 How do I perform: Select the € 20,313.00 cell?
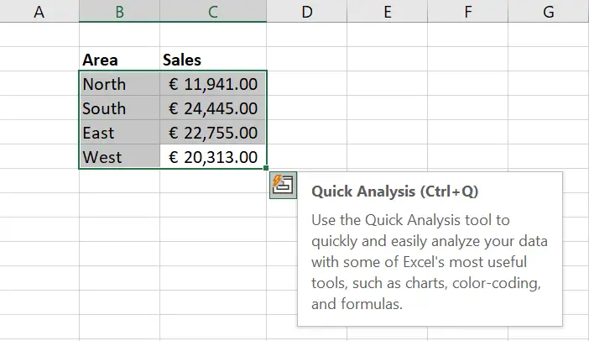213,156
